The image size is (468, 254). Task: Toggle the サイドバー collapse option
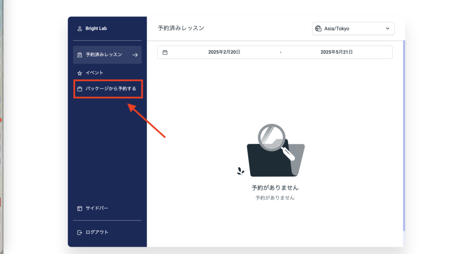pyautogui.click(x=97, y=208)
